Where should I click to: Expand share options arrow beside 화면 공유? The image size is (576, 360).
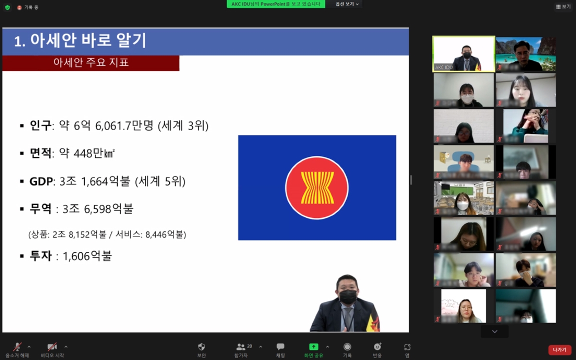327,347
